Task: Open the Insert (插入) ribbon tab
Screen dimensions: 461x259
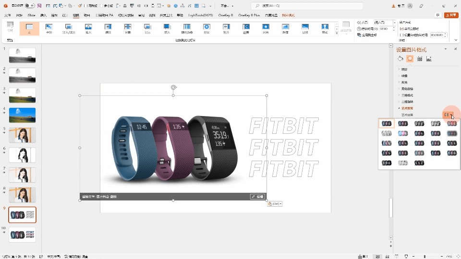Action: coord(44,15)
